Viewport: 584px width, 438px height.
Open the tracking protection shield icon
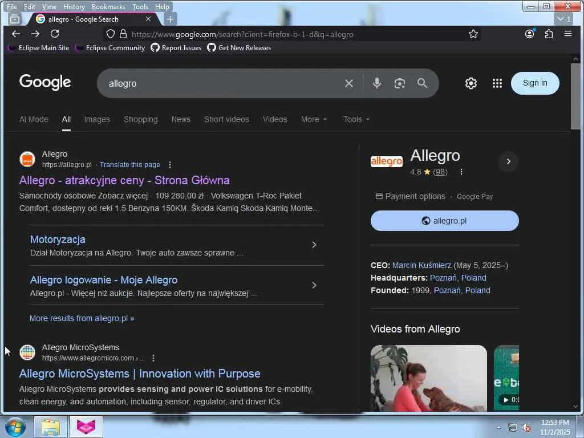(x=111, y=34)
